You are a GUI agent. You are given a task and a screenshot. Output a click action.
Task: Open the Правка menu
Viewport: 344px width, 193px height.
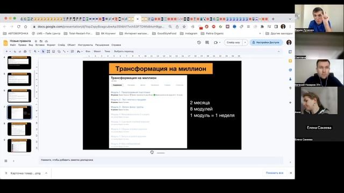coord(22,45)
